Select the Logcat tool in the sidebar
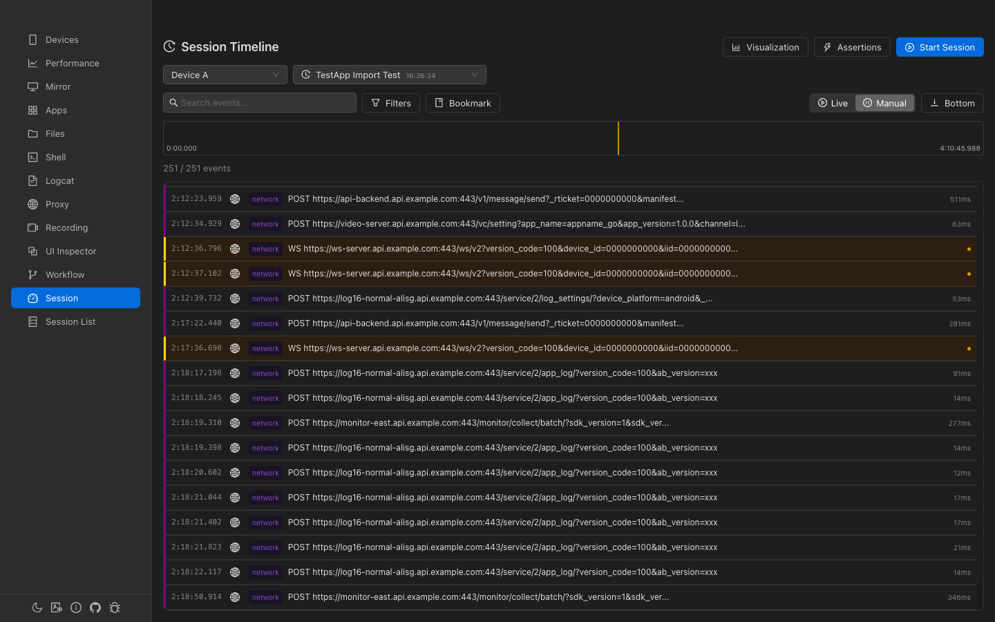995x622 pixels. tap(59, 180)
